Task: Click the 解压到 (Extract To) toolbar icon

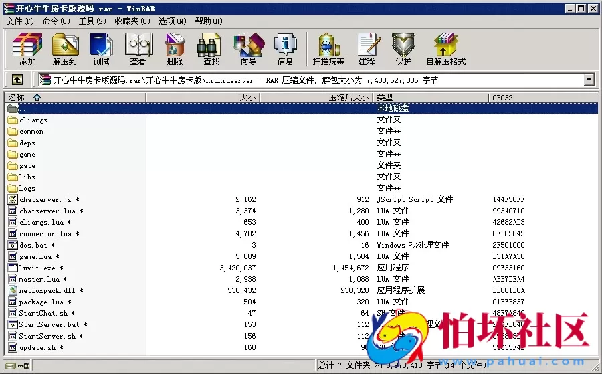Action: pos(64,49)
